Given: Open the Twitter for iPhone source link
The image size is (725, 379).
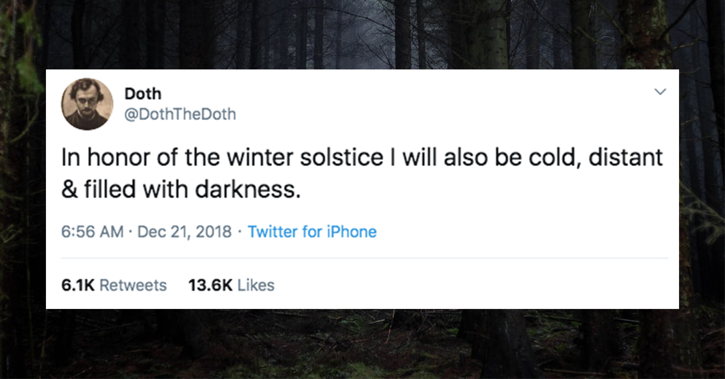Looking at the screenshot, I should click(x=312, y=232).
